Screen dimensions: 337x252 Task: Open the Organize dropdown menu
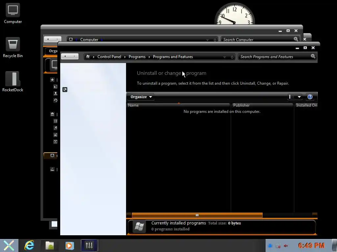(x=141, y=97)
